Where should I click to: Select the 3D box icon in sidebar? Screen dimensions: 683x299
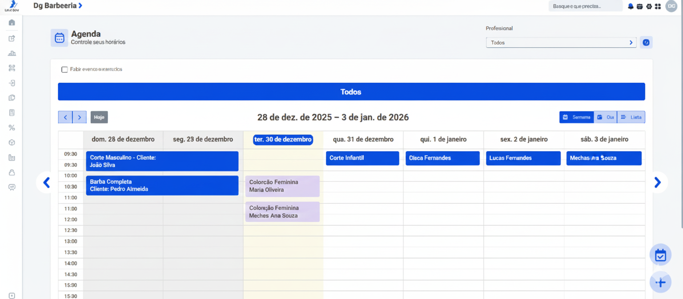[x=12, y=142]
